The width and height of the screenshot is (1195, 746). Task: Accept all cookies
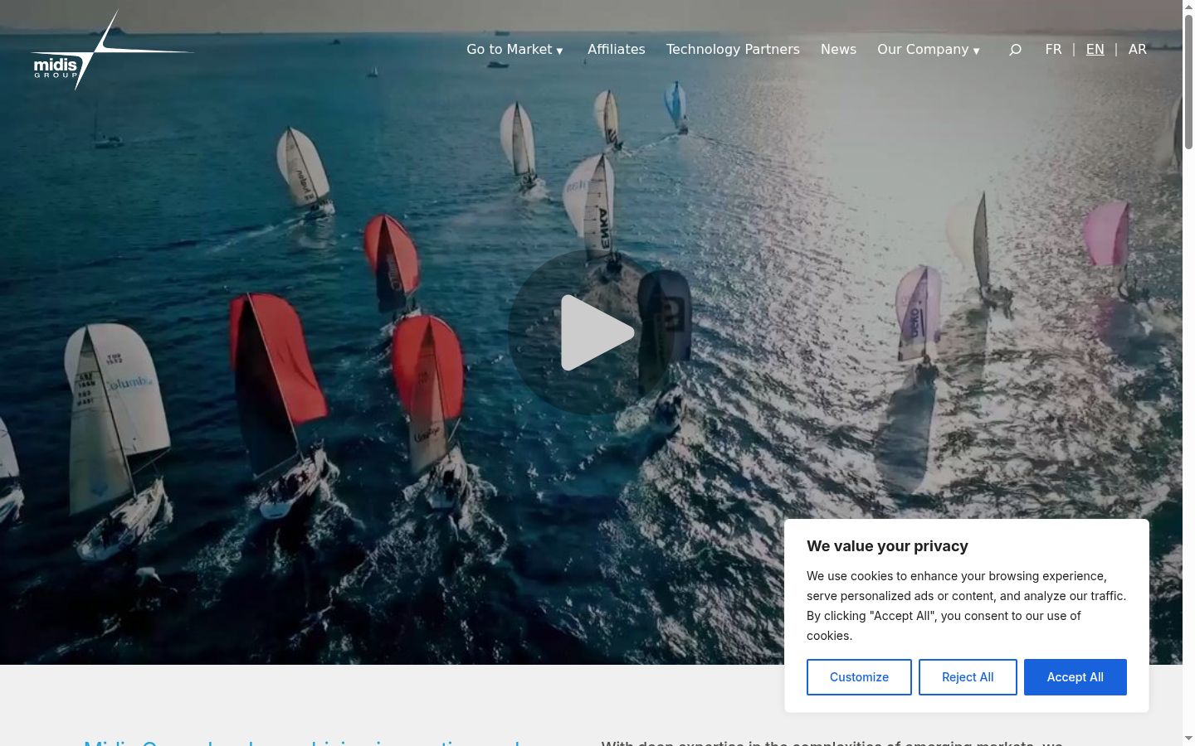pos(1075,677)
